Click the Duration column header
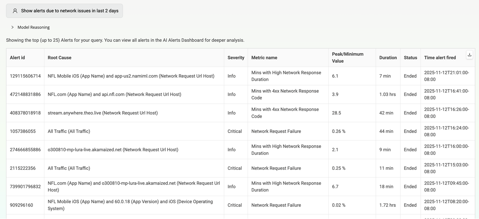Viewport: 479px width, 219px height. [x=388, y=58]
